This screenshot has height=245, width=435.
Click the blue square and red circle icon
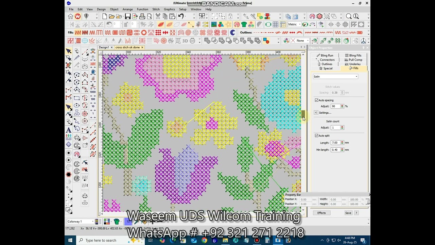click(x=266, y=41)
